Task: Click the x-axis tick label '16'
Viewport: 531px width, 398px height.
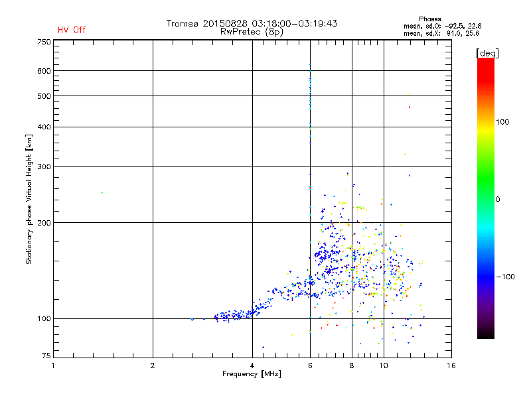Action: point(451,365)
